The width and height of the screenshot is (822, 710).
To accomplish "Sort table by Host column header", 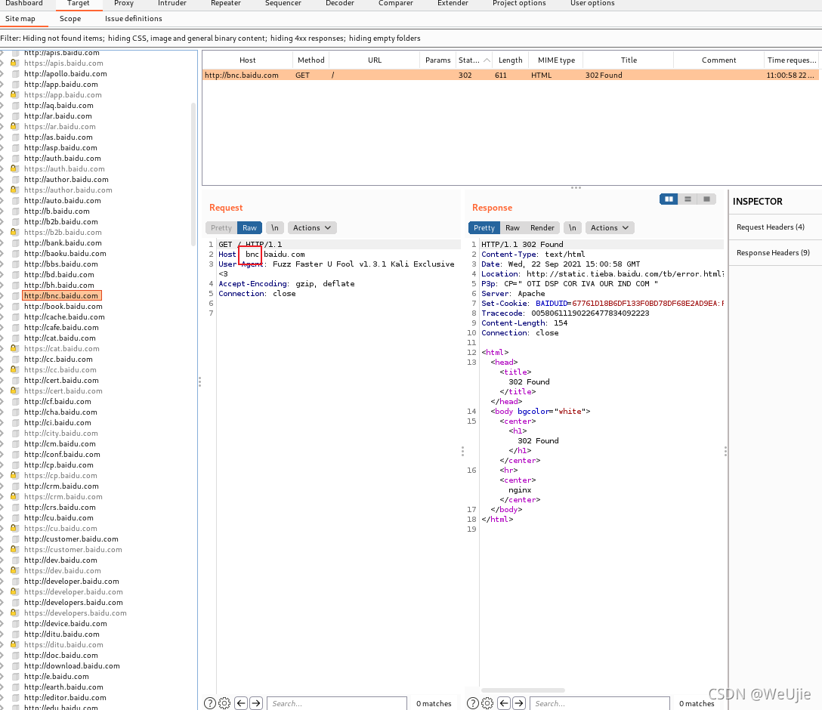I will 248,60.
